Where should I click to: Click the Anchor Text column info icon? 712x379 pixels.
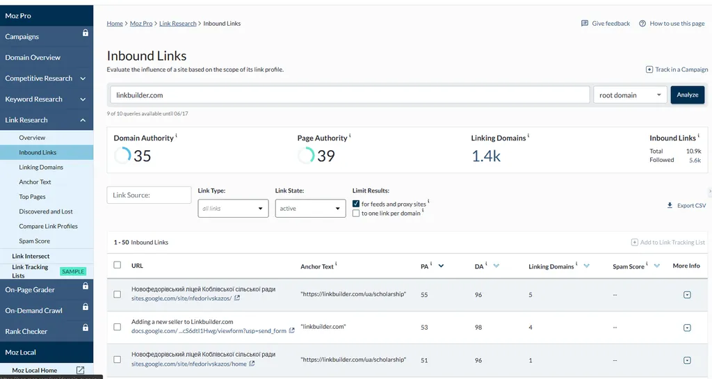point(336,264)
